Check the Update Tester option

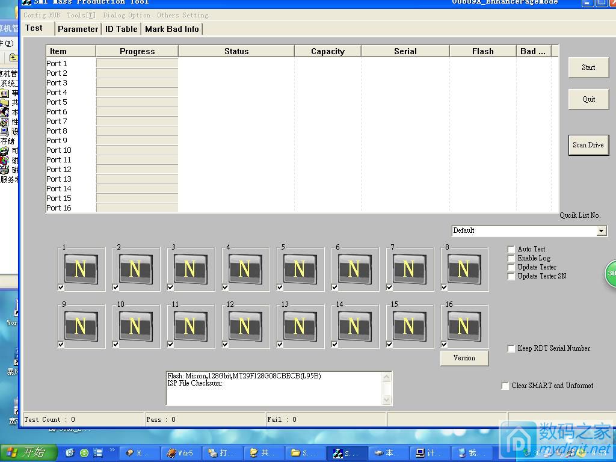[x=511, y=267]
